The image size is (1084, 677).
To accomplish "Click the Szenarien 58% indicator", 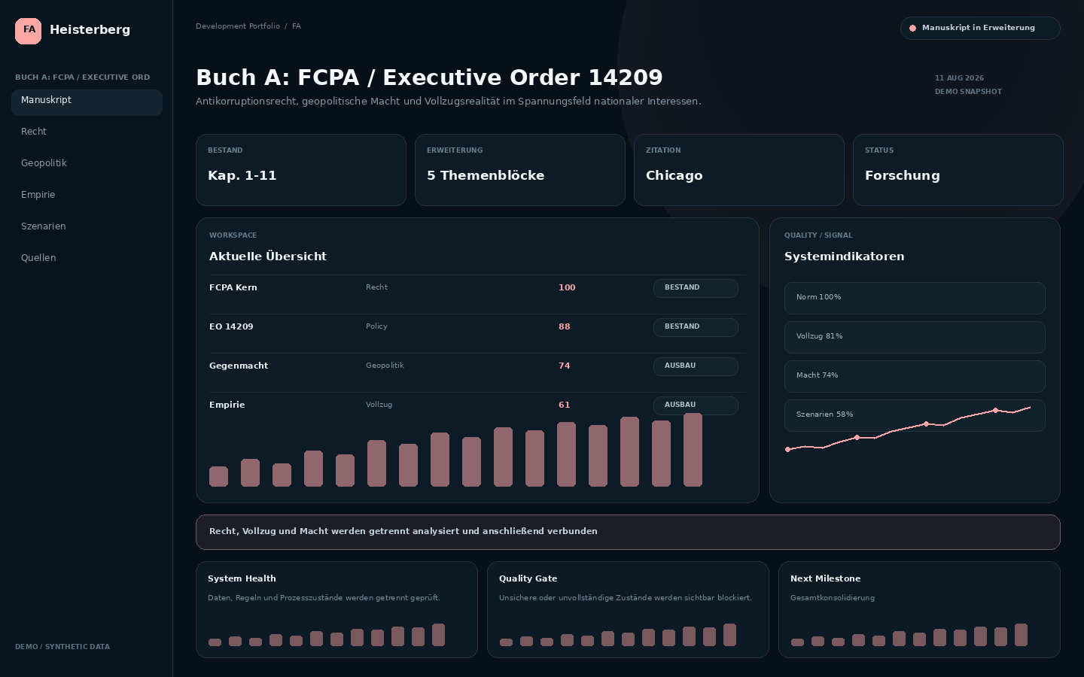I will tap(915, 415).
